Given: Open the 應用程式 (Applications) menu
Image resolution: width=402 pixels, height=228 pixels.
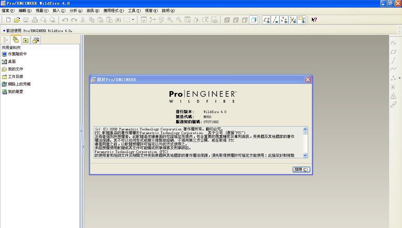Looking at the screenshot, I should click(114, 11).
